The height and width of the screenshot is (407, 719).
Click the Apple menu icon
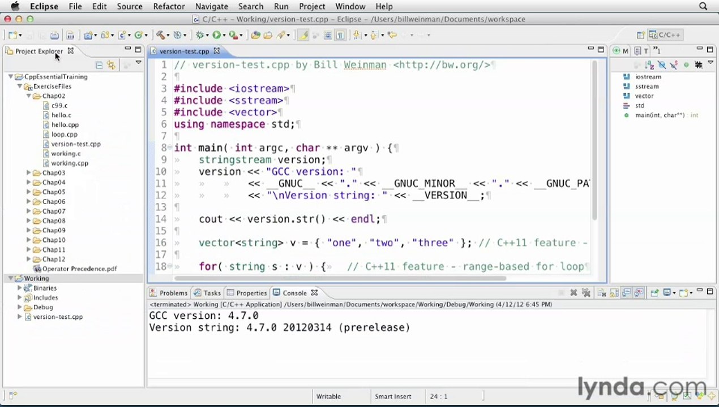(x=15, y=6)
